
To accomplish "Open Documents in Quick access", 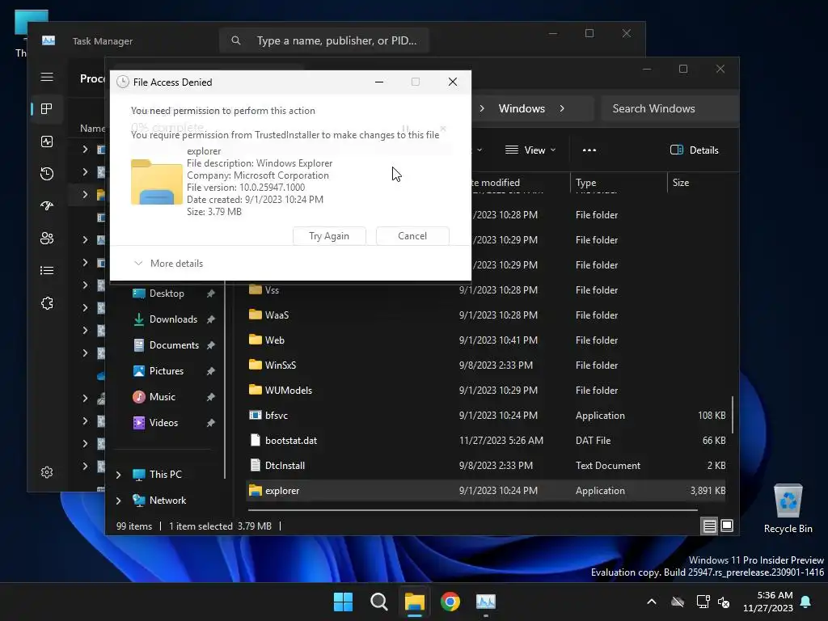I will pyautogui.click(x=175, y=345).
